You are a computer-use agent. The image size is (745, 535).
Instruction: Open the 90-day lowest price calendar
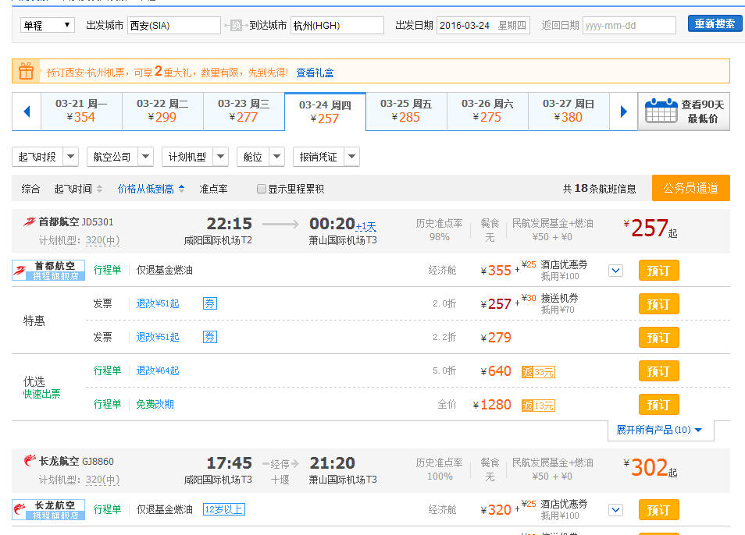[x=684, y=112]
